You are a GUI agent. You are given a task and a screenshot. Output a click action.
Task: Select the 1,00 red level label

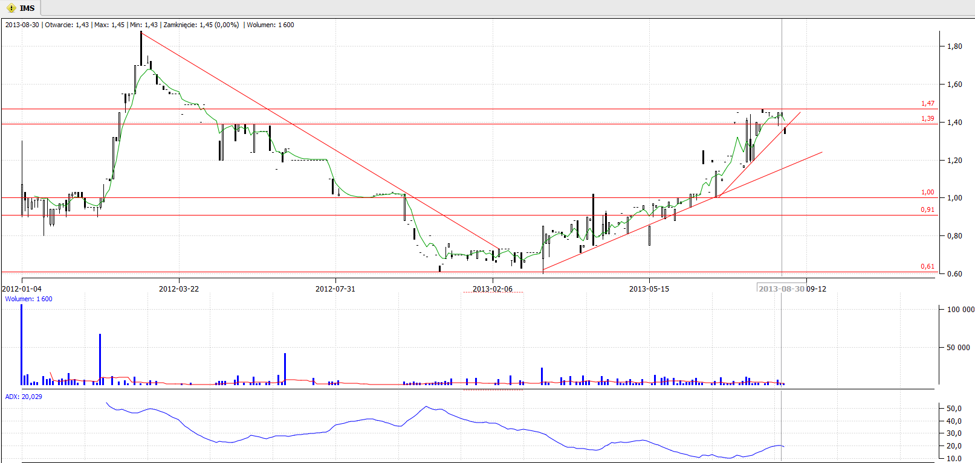927,193
